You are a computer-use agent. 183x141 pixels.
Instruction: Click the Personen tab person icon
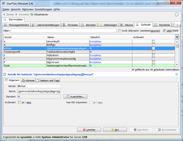point(64,25)
